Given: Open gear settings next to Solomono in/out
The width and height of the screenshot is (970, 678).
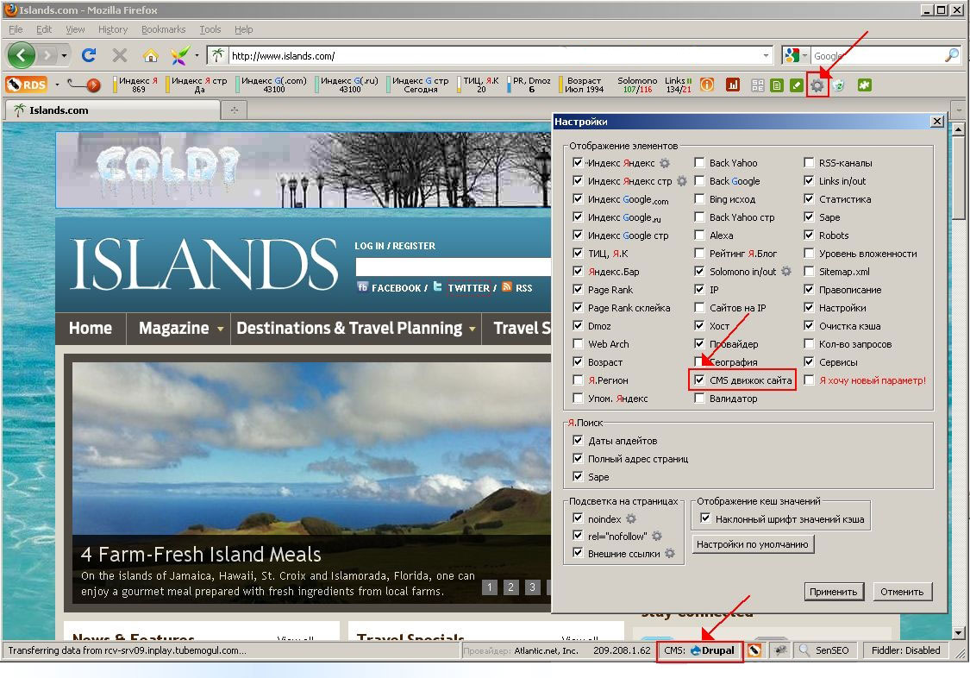Looking at the screenshot, I should point(785,272).
